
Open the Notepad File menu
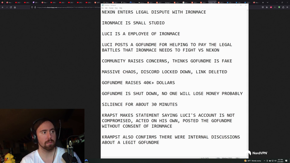[102, 8]
